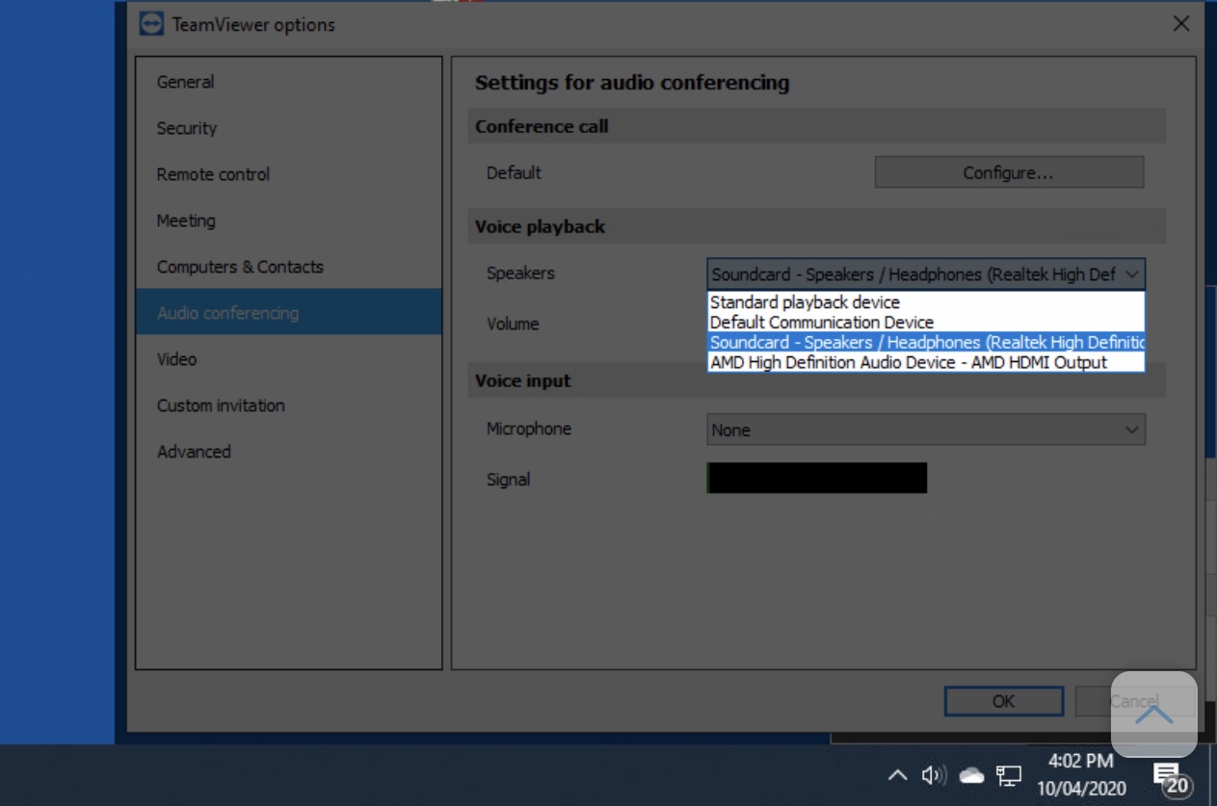The width and height of the screenshot is (1217, 806).
Task: Open the Advanced settings category
Action: pyautogui.click(x=289, y=452)
